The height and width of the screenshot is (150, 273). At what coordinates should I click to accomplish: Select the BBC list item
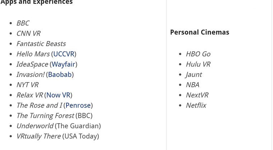[23, 23]
